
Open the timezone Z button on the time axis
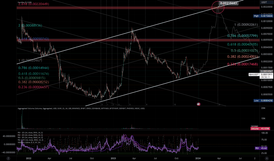click(x=8, y=158)
